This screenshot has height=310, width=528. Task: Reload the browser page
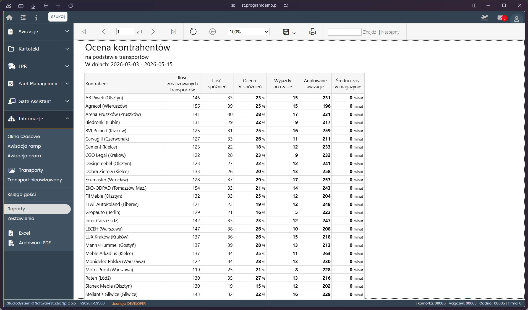click(x=70, y=6)
